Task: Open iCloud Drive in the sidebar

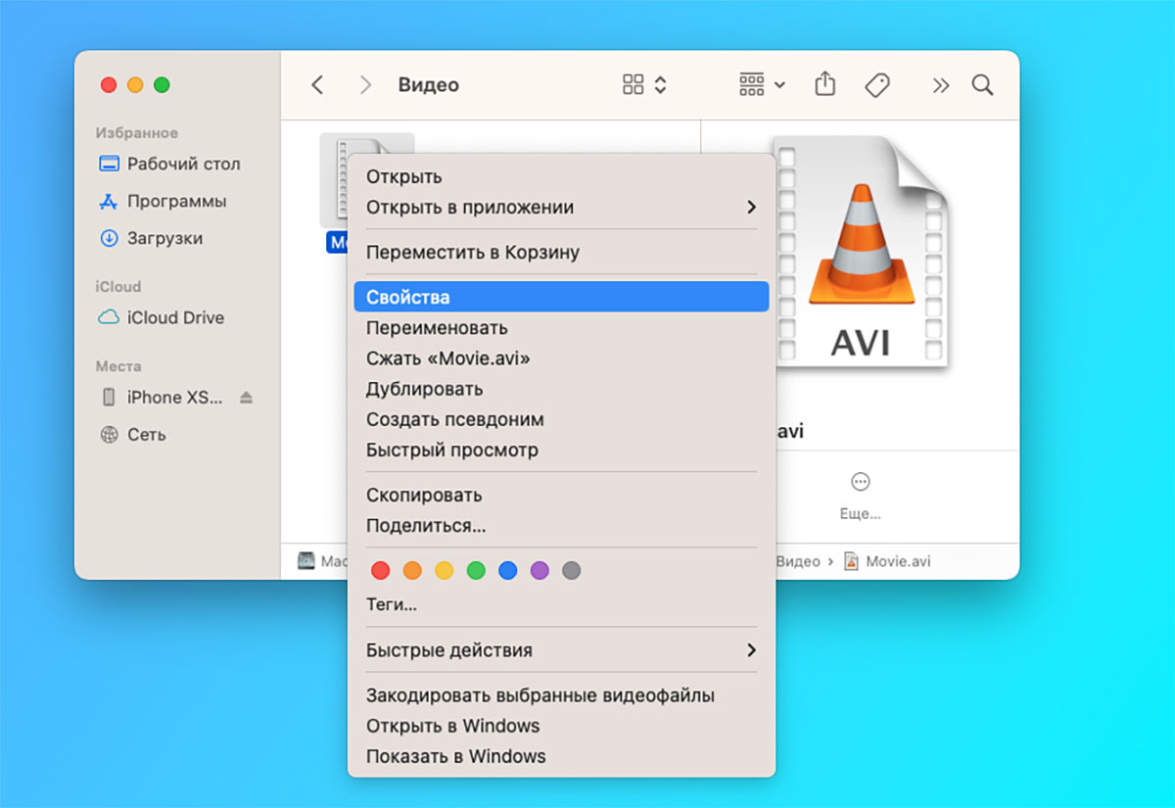Action: click(x=175, y=317)
